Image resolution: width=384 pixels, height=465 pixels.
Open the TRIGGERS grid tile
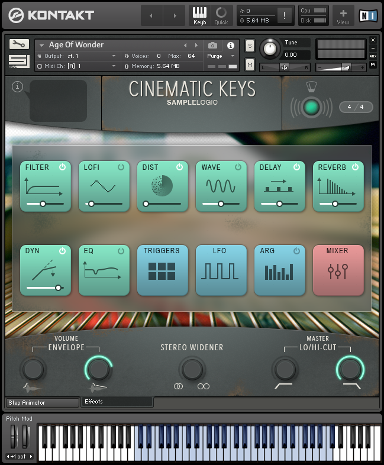[x=162, y=270]
